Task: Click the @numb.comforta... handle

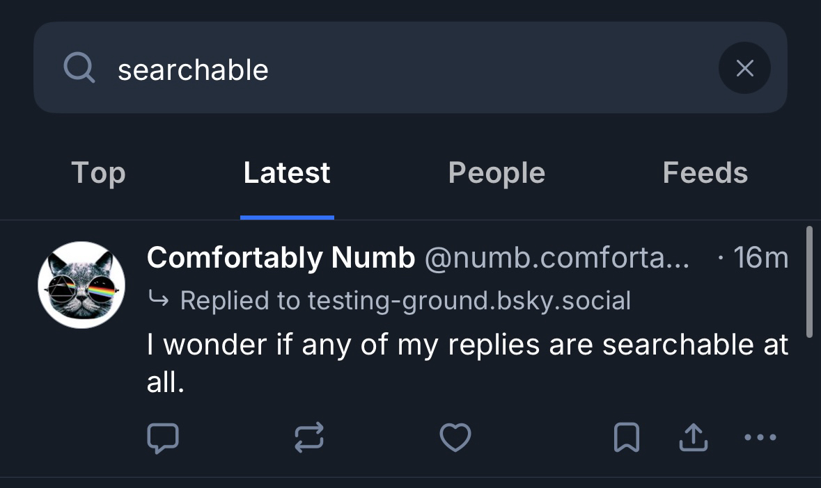Action: pos(556,258)
